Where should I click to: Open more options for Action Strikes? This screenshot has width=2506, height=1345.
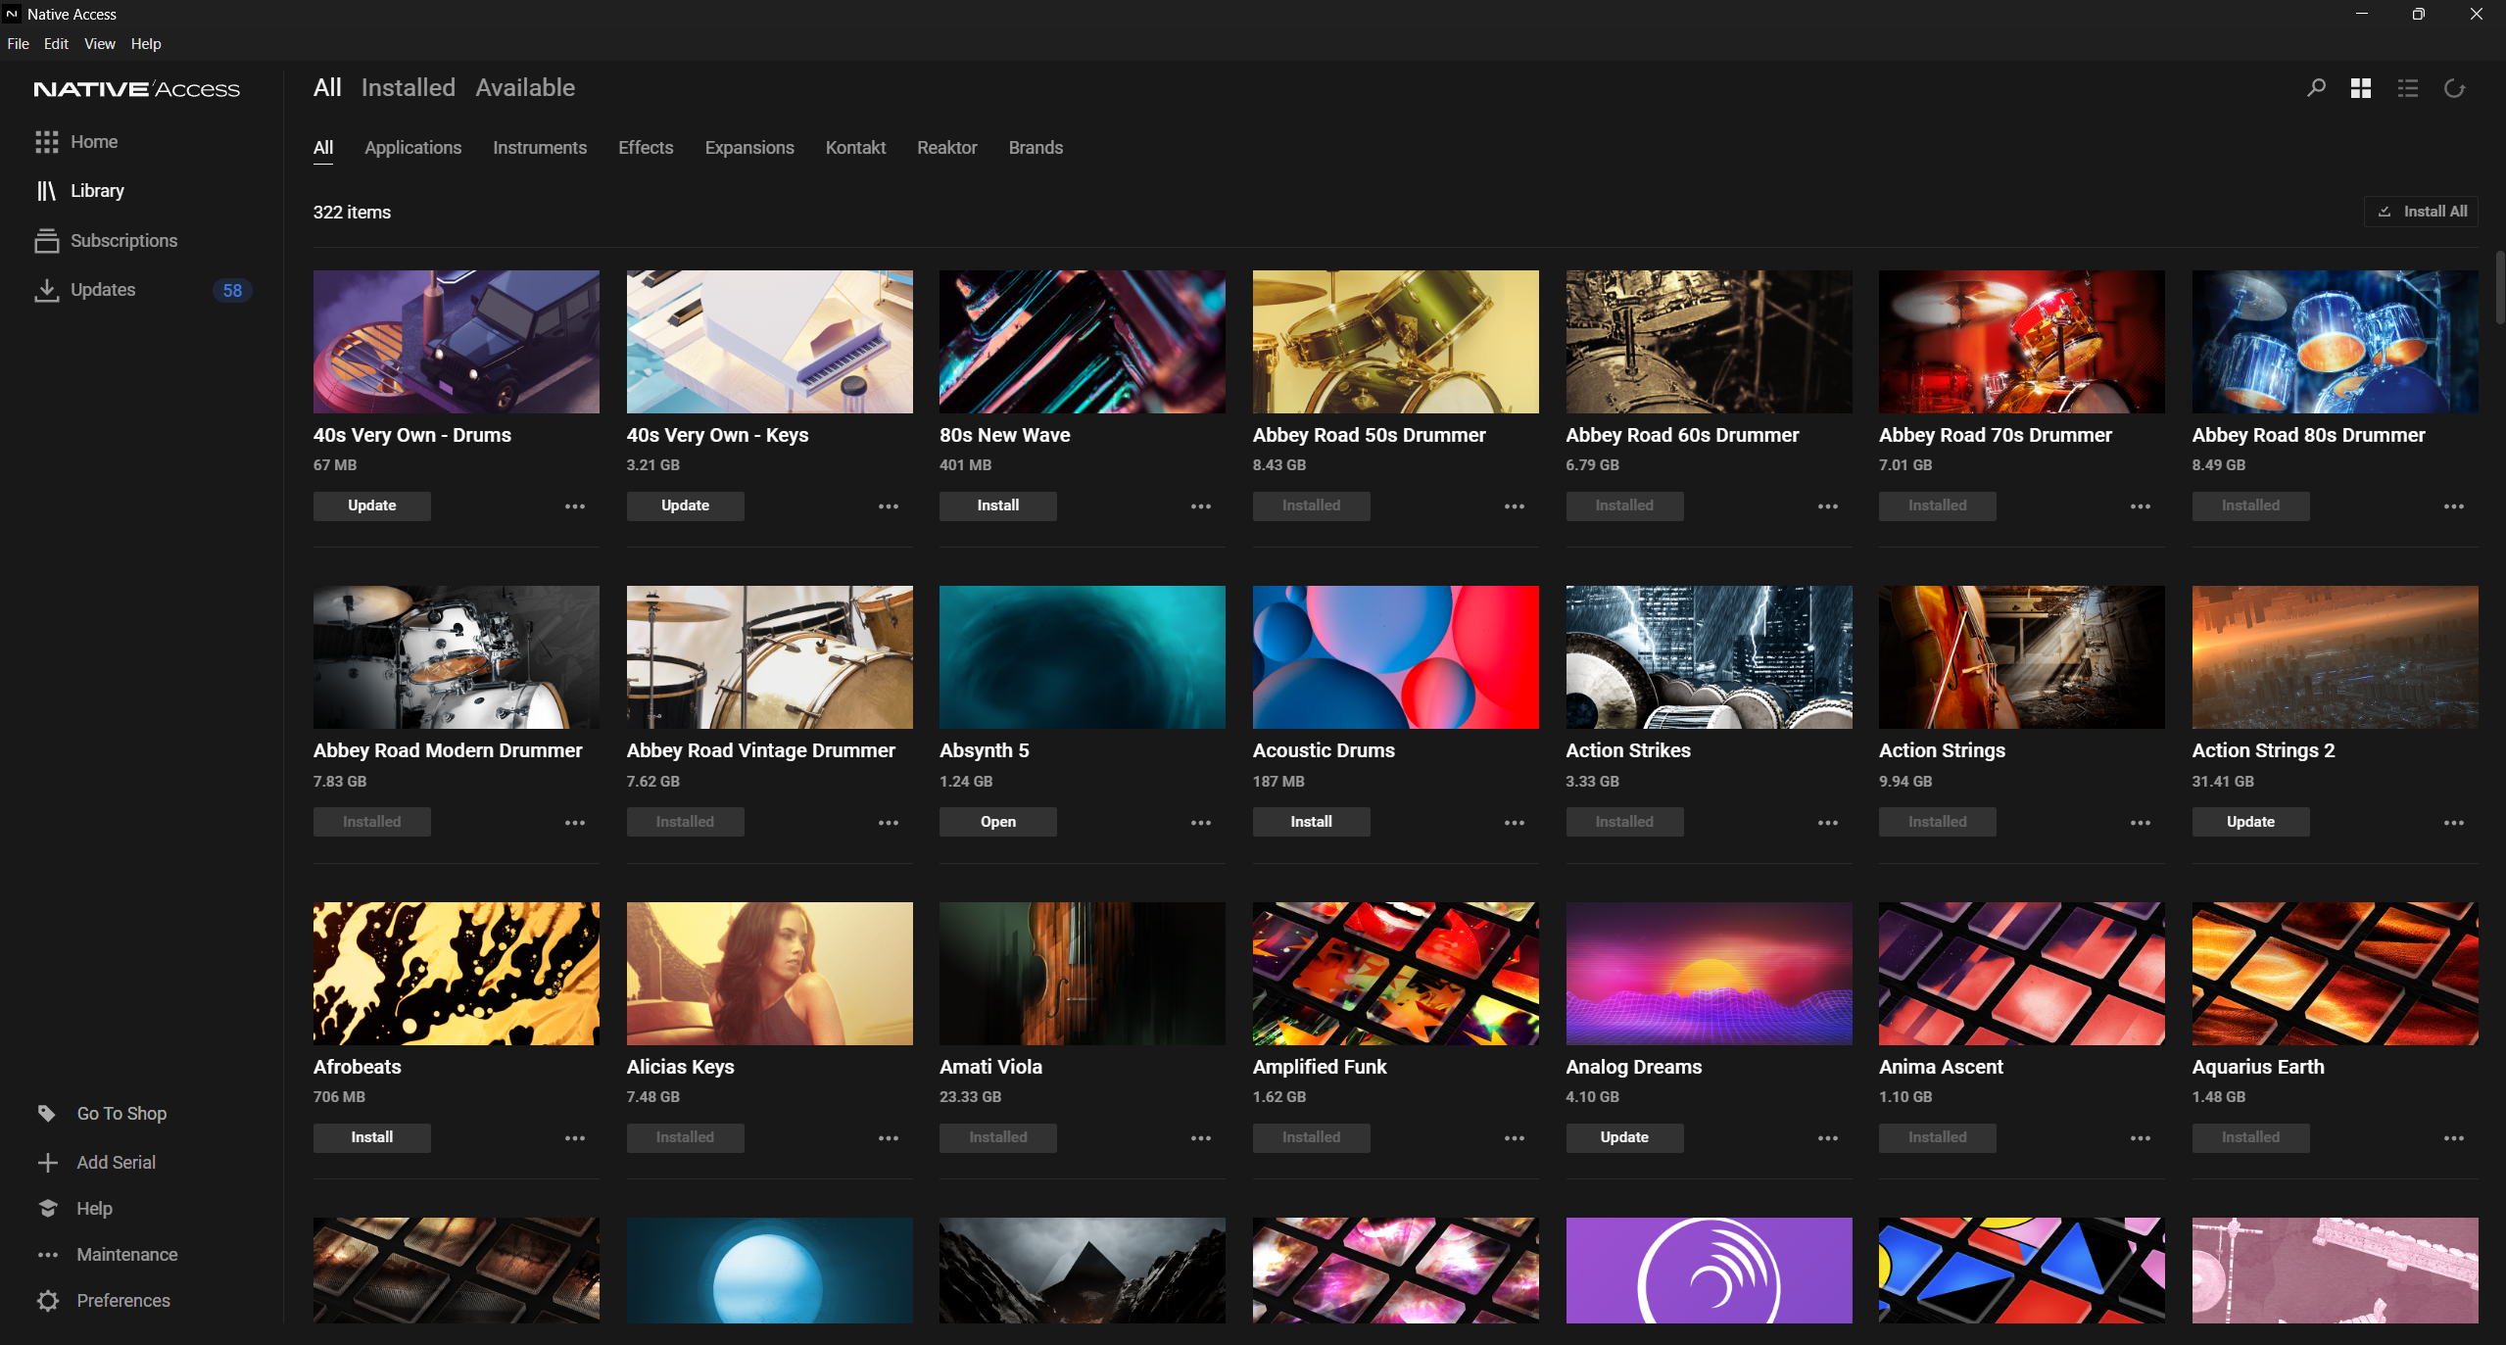click(1828, 823)
